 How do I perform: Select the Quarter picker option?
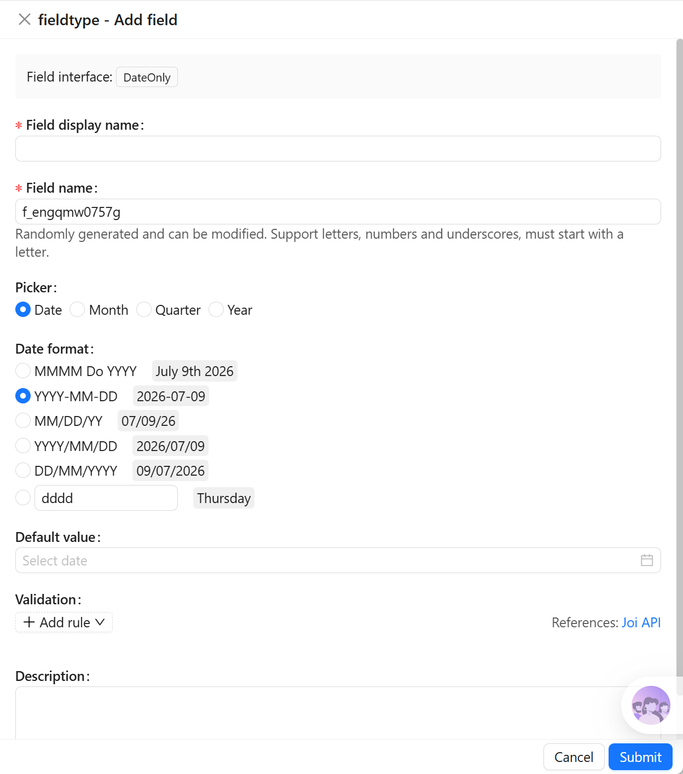(143, 310)
